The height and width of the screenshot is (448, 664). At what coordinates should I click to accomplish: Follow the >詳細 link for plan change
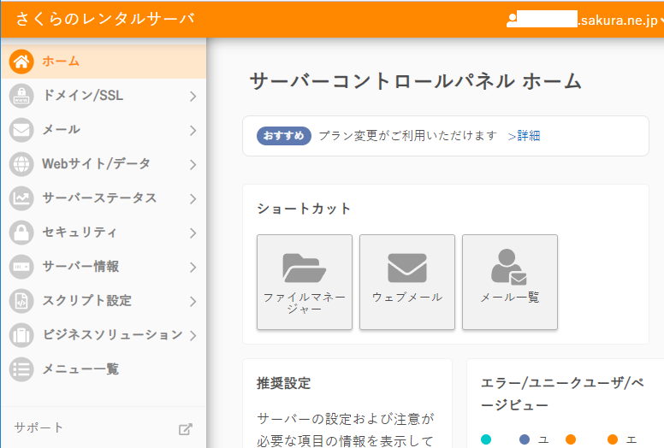(524, 136)
